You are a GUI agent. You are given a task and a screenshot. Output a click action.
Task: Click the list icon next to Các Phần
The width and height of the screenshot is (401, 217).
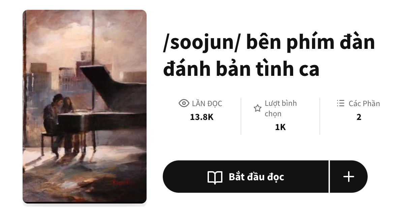coord(341,103)
